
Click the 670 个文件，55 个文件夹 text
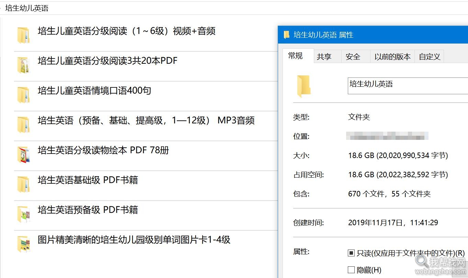(x=389, y=194)
